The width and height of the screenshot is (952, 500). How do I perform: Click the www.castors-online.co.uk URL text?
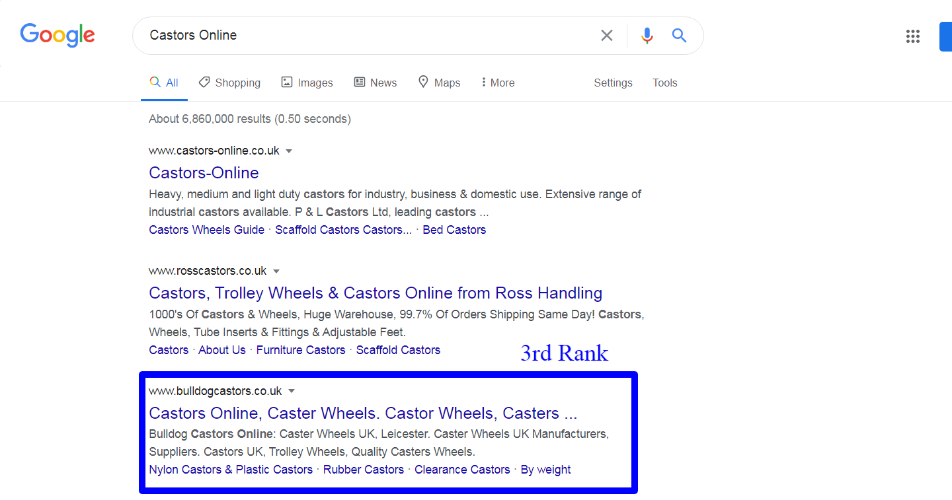pyautogui.click(x=214, y=151)
